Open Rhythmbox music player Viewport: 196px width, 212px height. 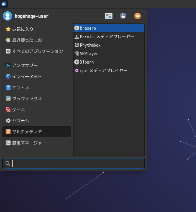coord(109,45)
